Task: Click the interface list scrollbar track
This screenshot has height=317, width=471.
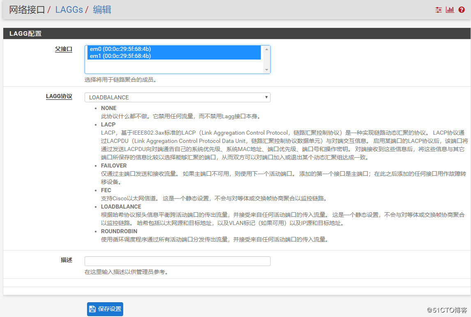Action: 267,60
